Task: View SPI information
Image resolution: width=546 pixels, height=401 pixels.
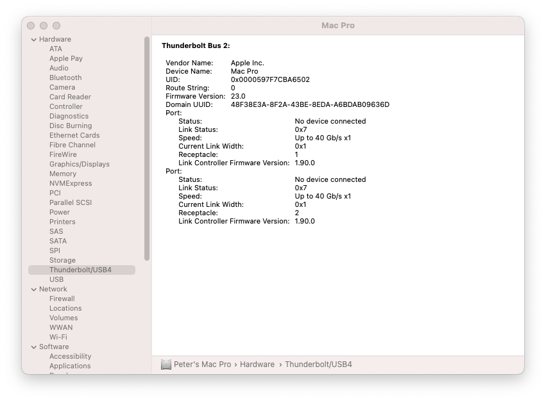Action: (55, 250)
